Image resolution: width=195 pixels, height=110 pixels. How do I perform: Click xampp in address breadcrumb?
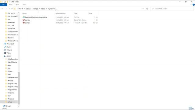click(36, 9)
